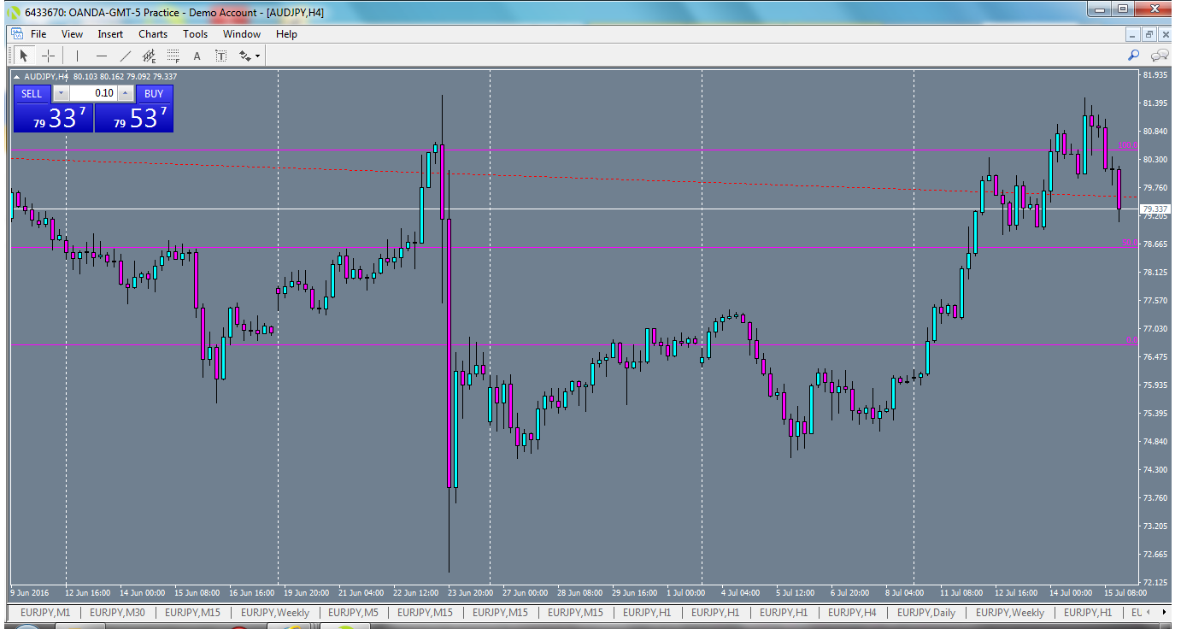The width and height of the screenshot is (1181, 629).
Task: Select the Vertical Line tool
Action: 77,55
